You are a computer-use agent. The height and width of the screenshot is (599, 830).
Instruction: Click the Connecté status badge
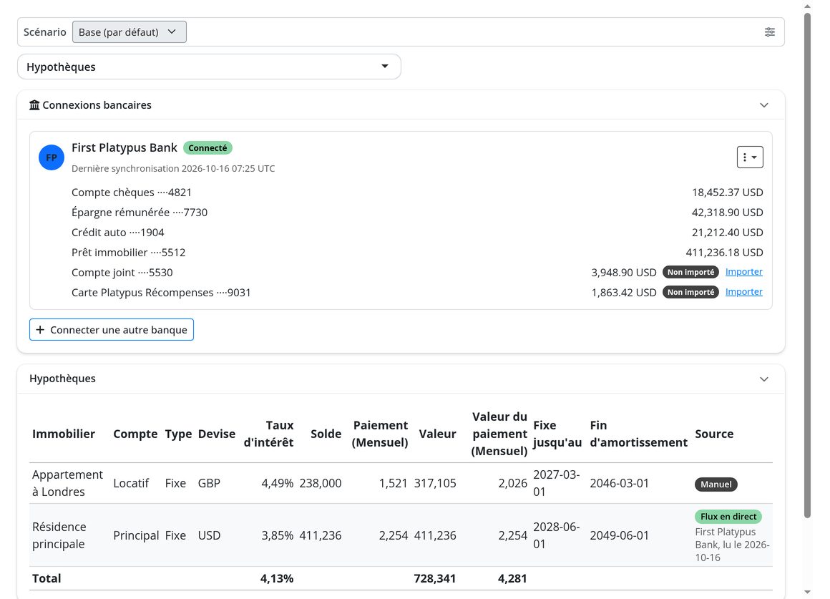207,147
